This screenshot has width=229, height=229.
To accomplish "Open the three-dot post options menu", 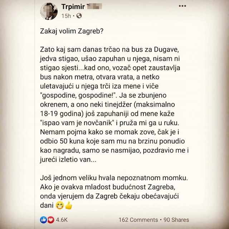I will (x=182, y=6).
